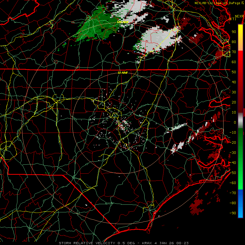Select the 0 value on velocity scale
The image size is (245, 245).
point(235,122)
